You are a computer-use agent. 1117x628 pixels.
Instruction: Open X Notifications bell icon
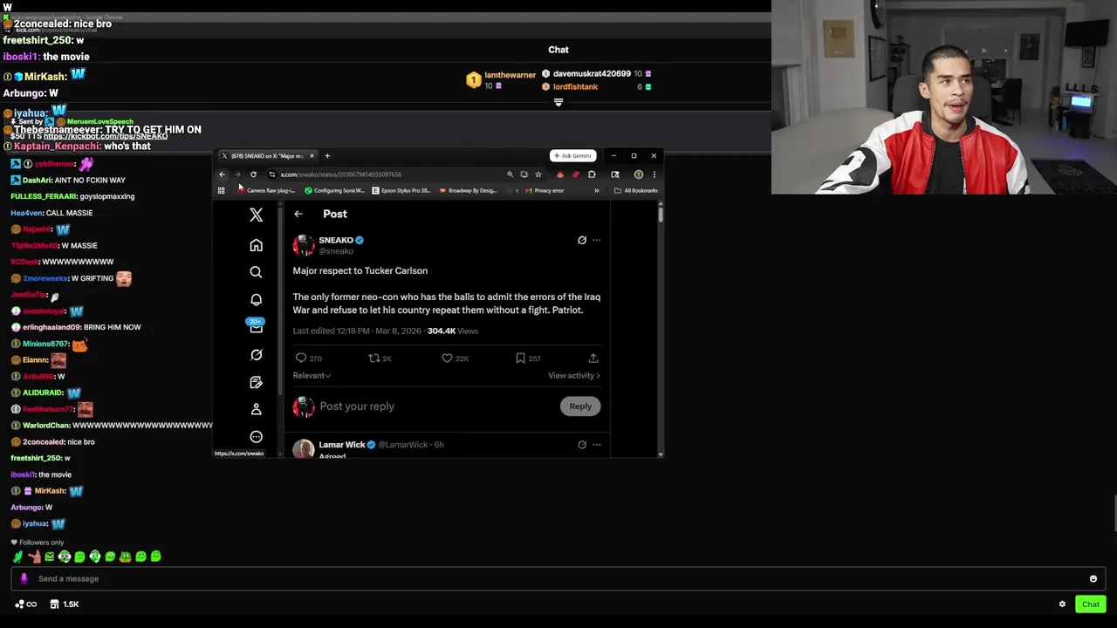point(256,300)
